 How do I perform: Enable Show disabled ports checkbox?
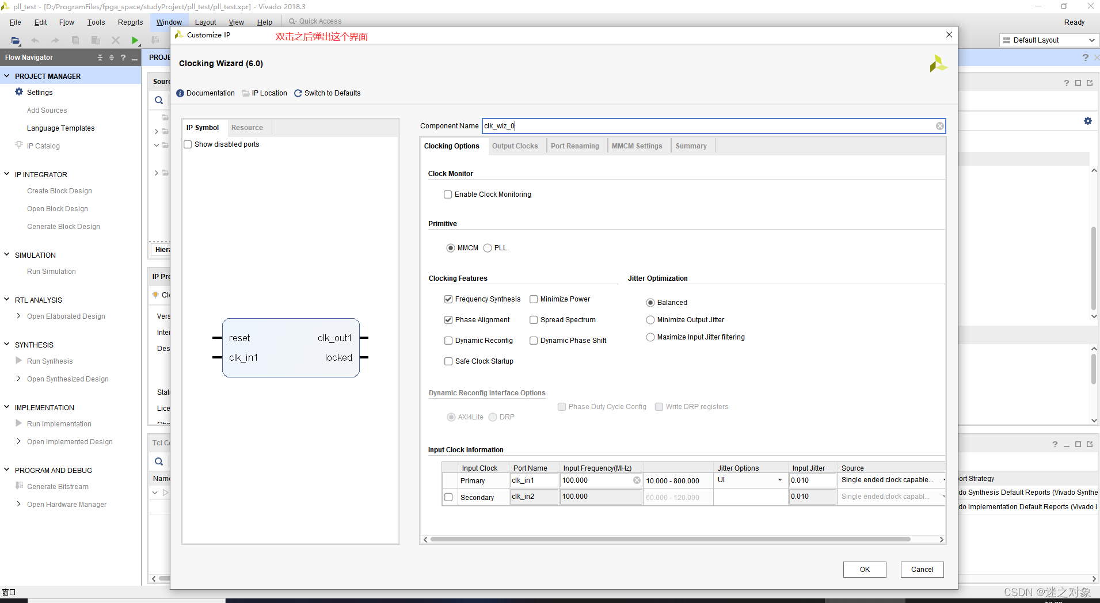188,144
